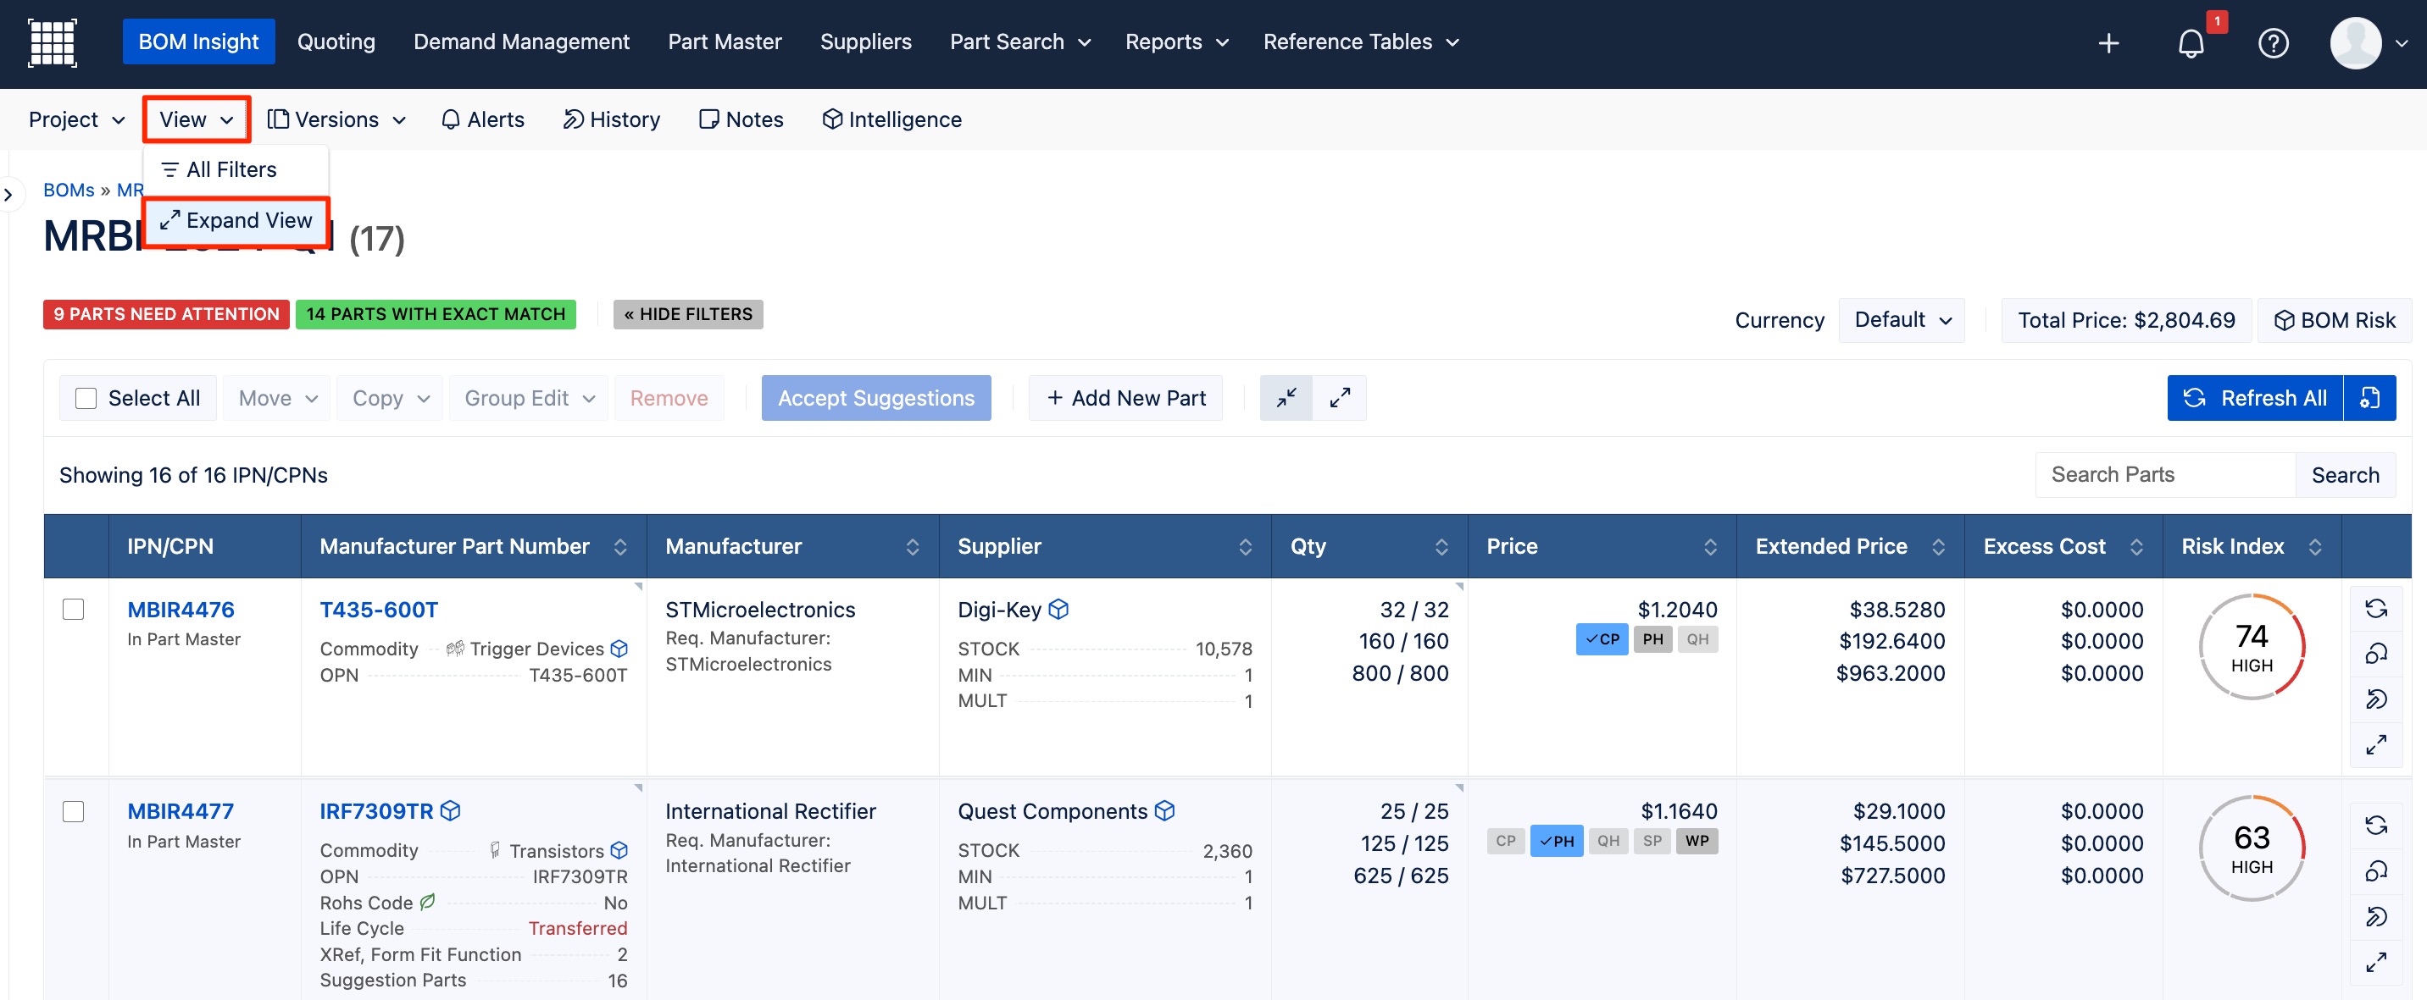Toggle CP price source for T435-600T
This screenshot has height=1000, width=2427.
click(x=1601, y=639)
